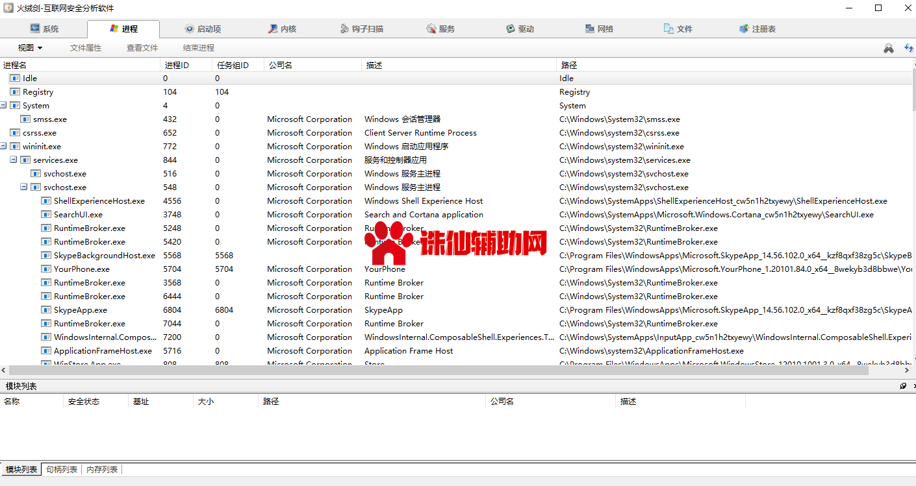Select the csrss.exe process name
Viewport: 916px width, 486px height.
pyautogui.click(x=40, y=133)
